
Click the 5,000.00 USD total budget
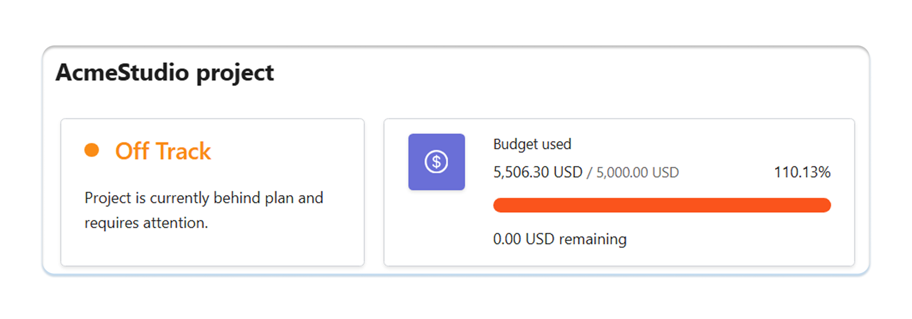tap(638, 173)
